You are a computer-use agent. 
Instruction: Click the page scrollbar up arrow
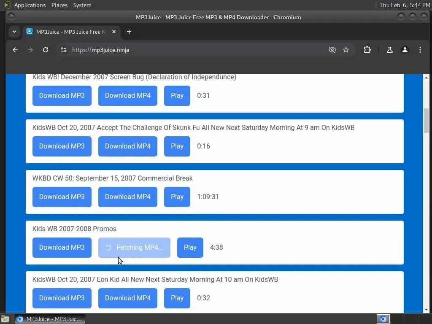point(426,78)
